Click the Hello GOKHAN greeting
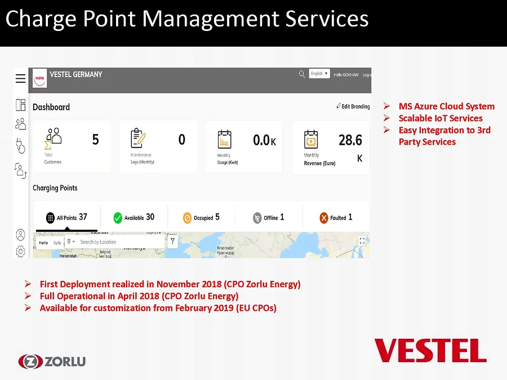507x380 pixels. click(x=346, y=75)
